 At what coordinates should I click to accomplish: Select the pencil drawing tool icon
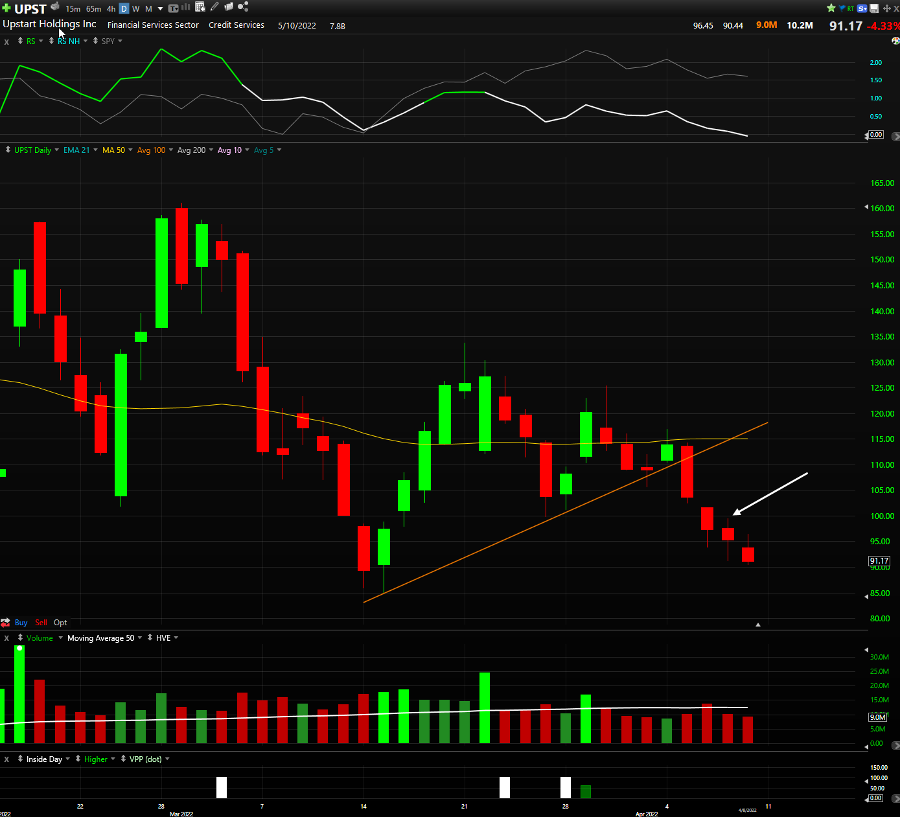coord(214,6)
